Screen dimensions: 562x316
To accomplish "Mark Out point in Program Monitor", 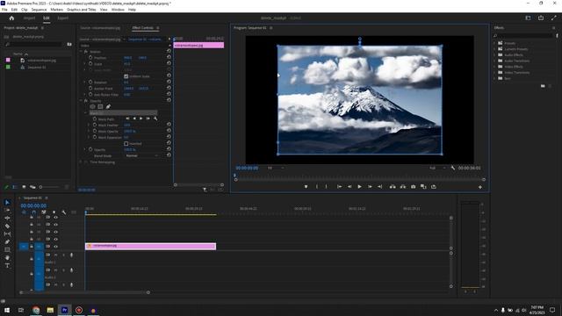I will (x=326, y=187).
